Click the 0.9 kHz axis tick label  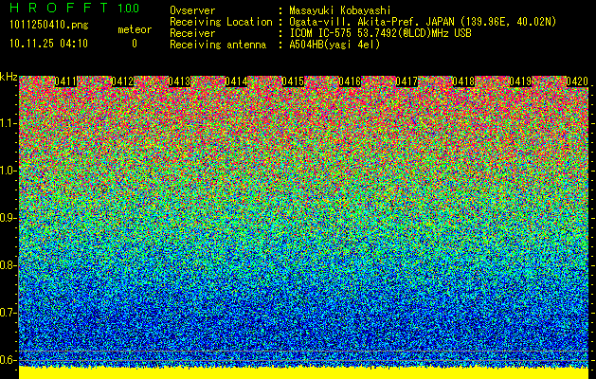click(8, 218)
